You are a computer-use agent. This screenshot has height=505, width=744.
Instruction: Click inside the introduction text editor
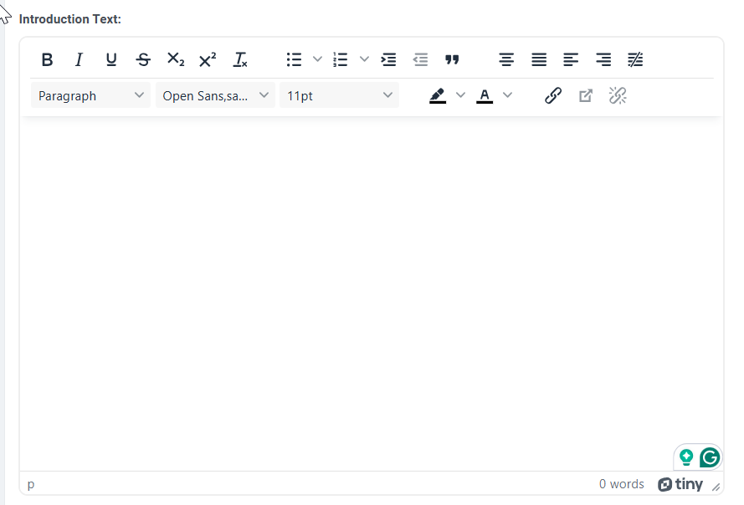tap(372, 294)
